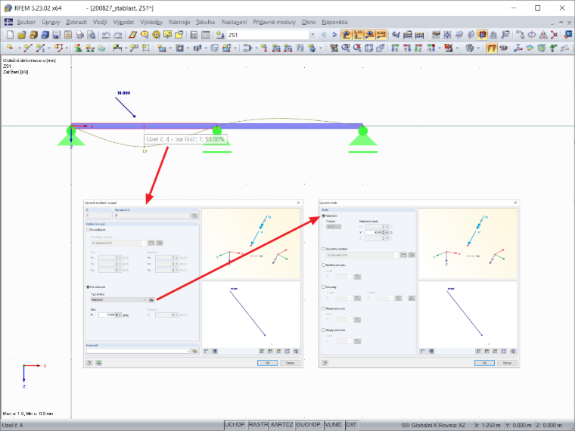Toggle OUCHOP object snap in status bar
The width and height of the screenshot is (575, 431).
(309, 424)
